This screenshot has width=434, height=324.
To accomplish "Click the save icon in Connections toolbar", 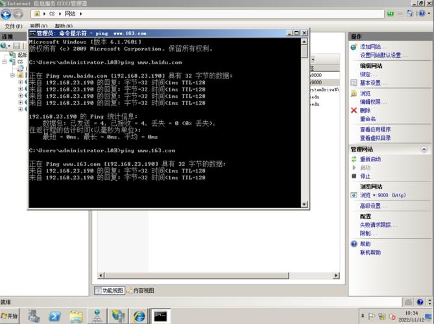I will (16, 45).
